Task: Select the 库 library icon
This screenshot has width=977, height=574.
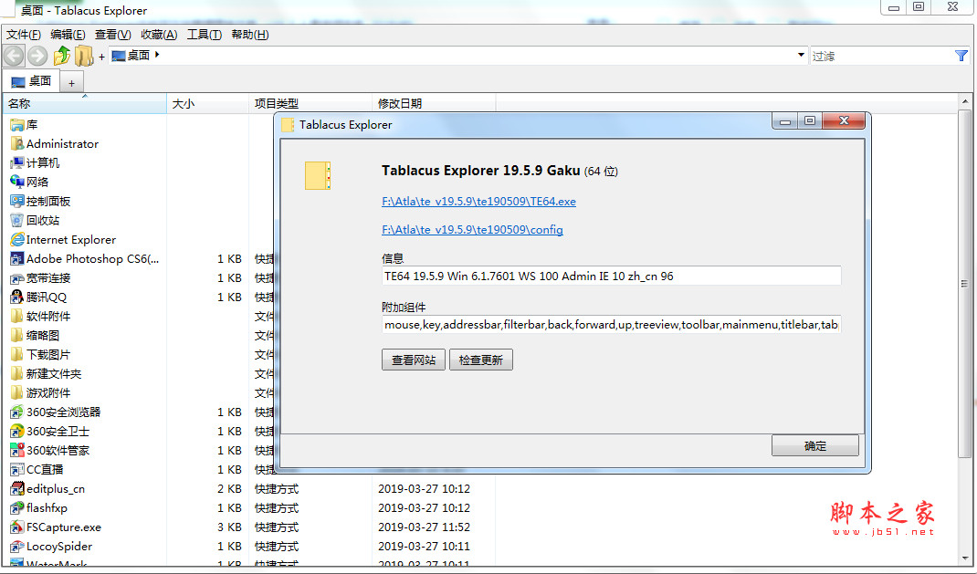Action: (17, 125)
